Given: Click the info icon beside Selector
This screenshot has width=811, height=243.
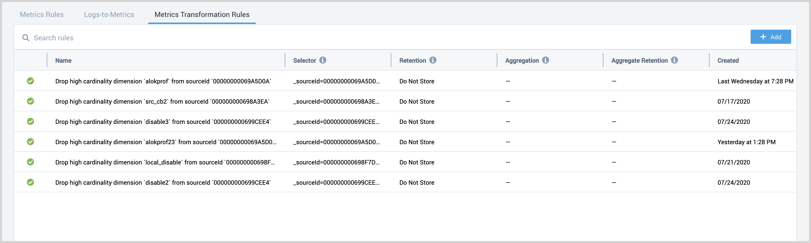Looking at the screenshot, I should click(323, 60).
